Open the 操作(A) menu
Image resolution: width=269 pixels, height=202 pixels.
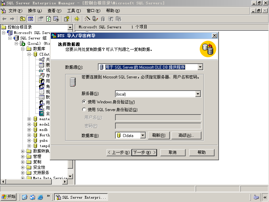35,11
